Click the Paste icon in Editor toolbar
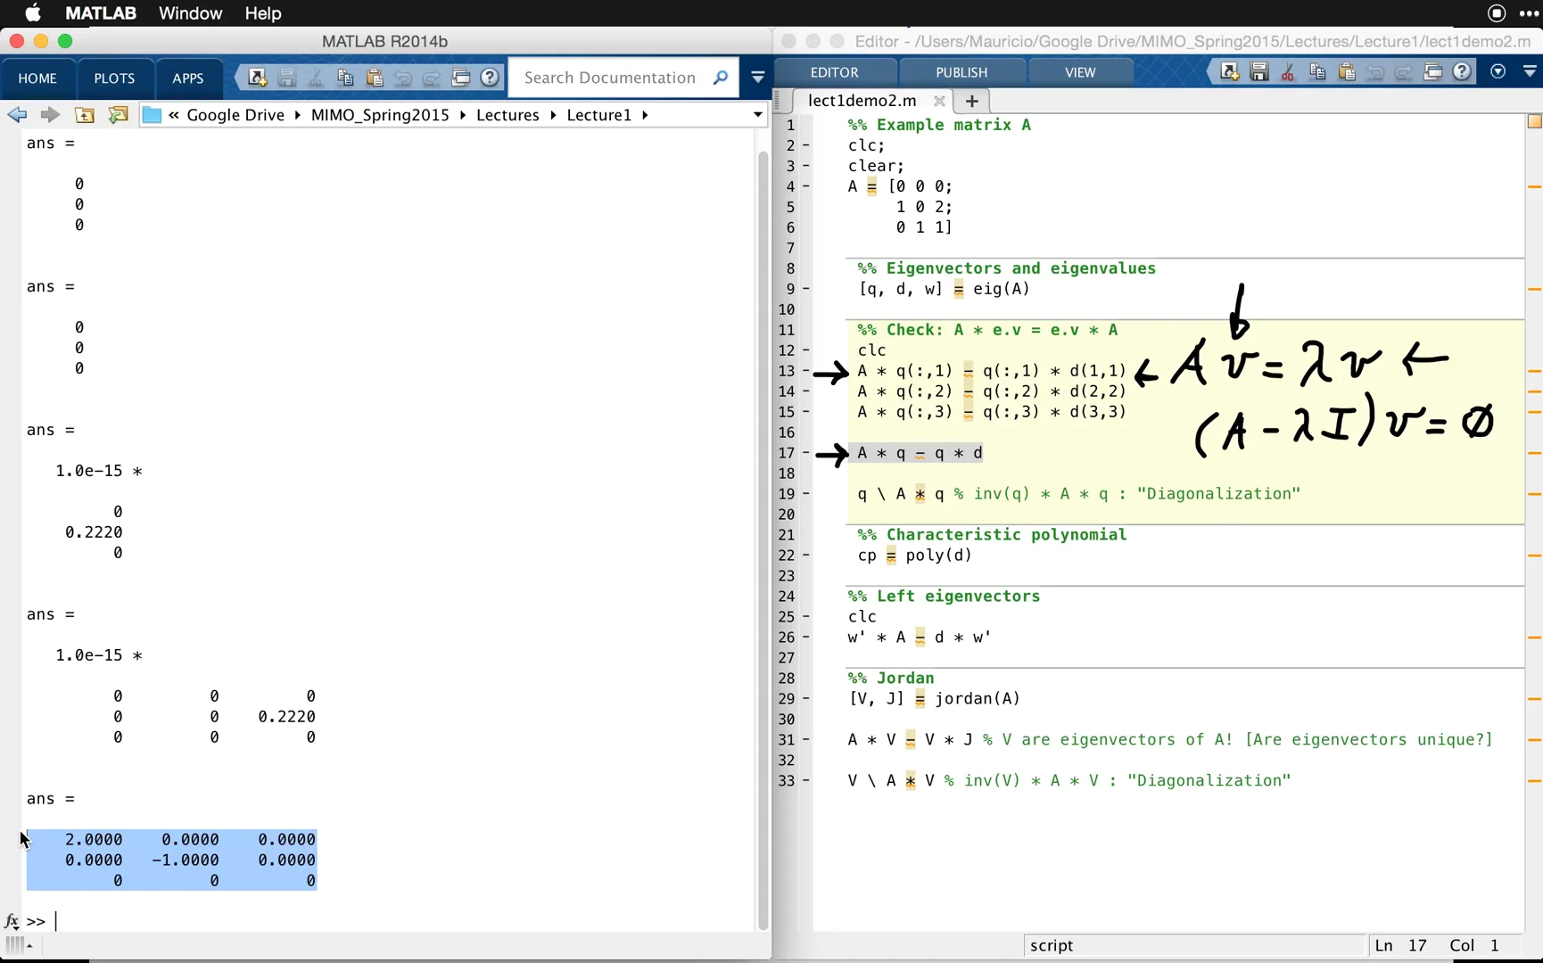 tap(1346, 72)
